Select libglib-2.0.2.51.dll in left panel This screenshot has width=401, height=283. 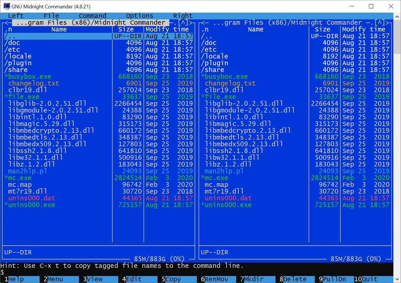coord(99,103)
